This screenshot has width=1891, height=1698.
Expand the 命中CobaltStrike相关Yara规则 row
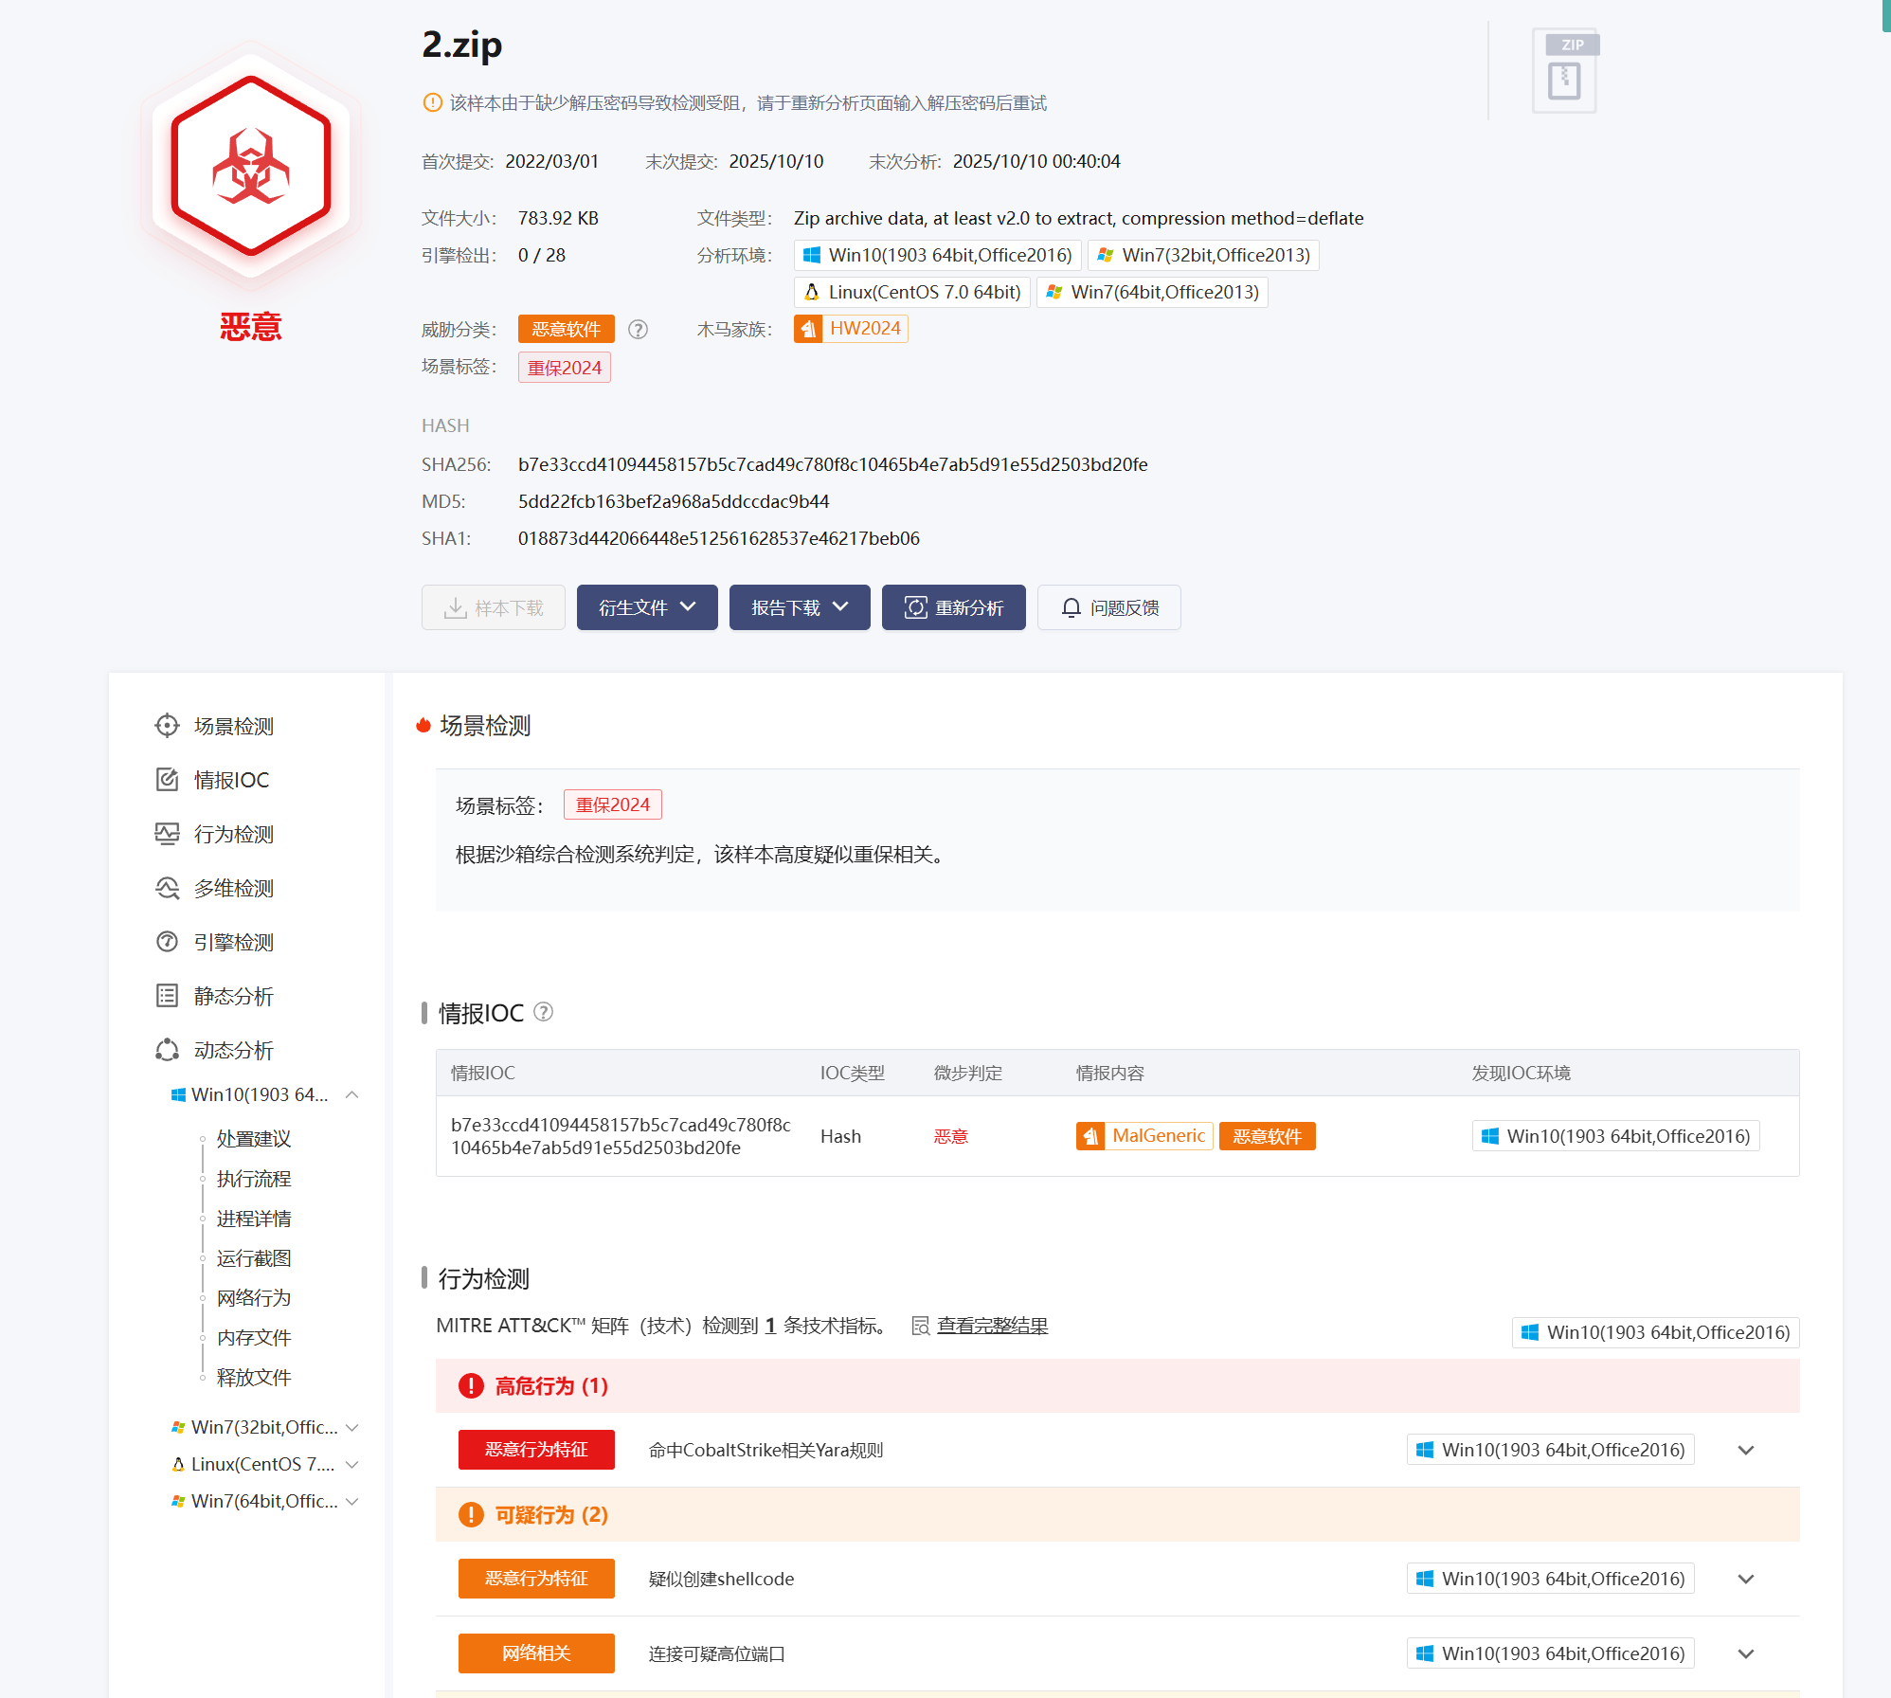click(1746, 1450)
